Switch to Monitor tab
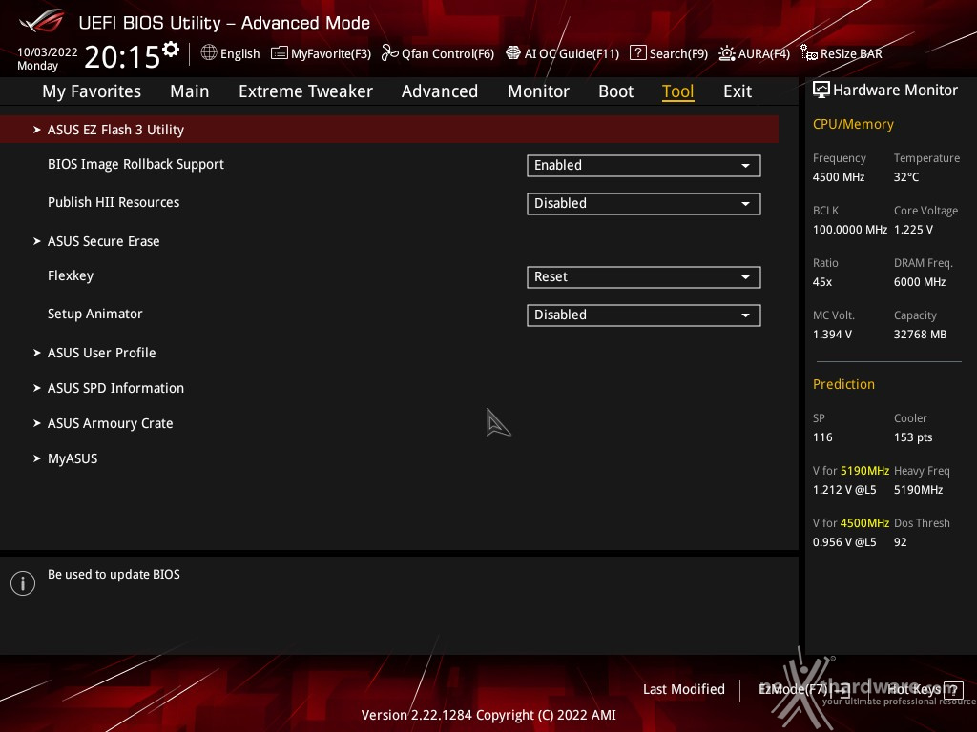 (x=538, y=91)
